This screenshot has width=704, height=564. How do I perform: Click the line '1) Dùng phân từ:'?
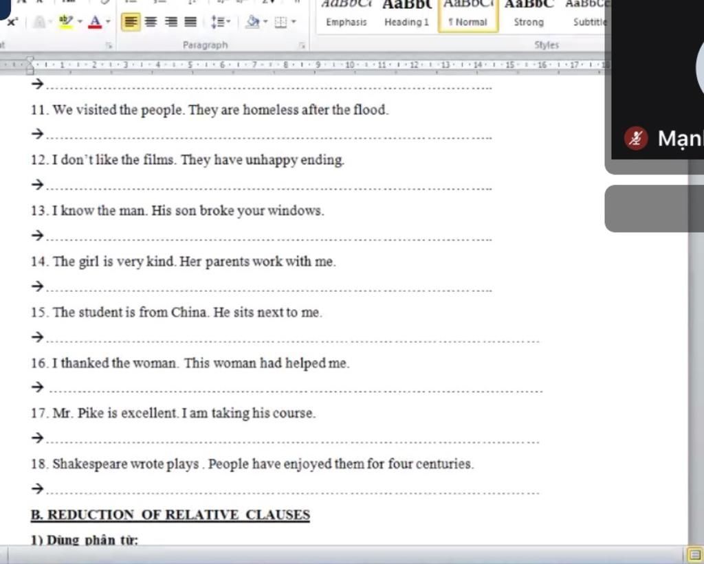tap(85, 540)
